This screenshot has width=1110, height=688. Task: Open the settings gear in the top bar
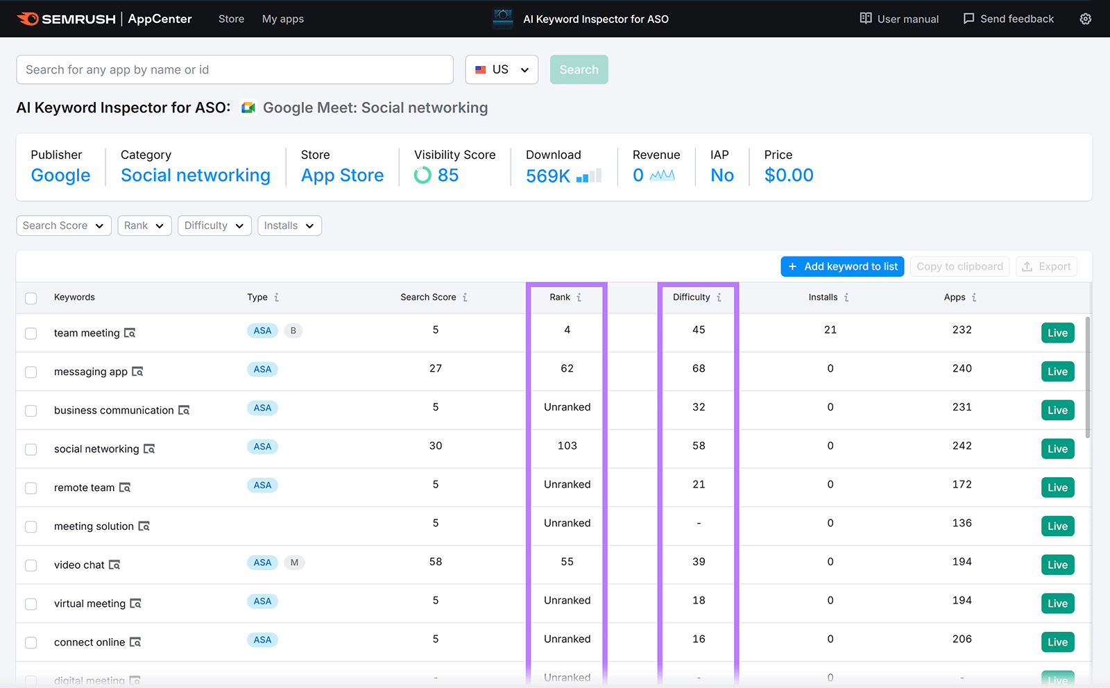pyautogui.click(x=1085, y=19)
